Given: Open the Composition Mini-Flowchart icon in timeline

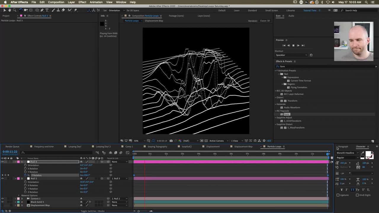Looking at the screenshot, I should click(x=97, y=153).
